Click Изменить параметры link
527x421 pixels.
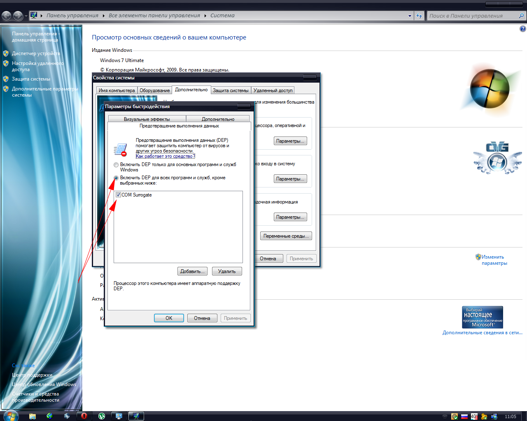pos(494,260)
